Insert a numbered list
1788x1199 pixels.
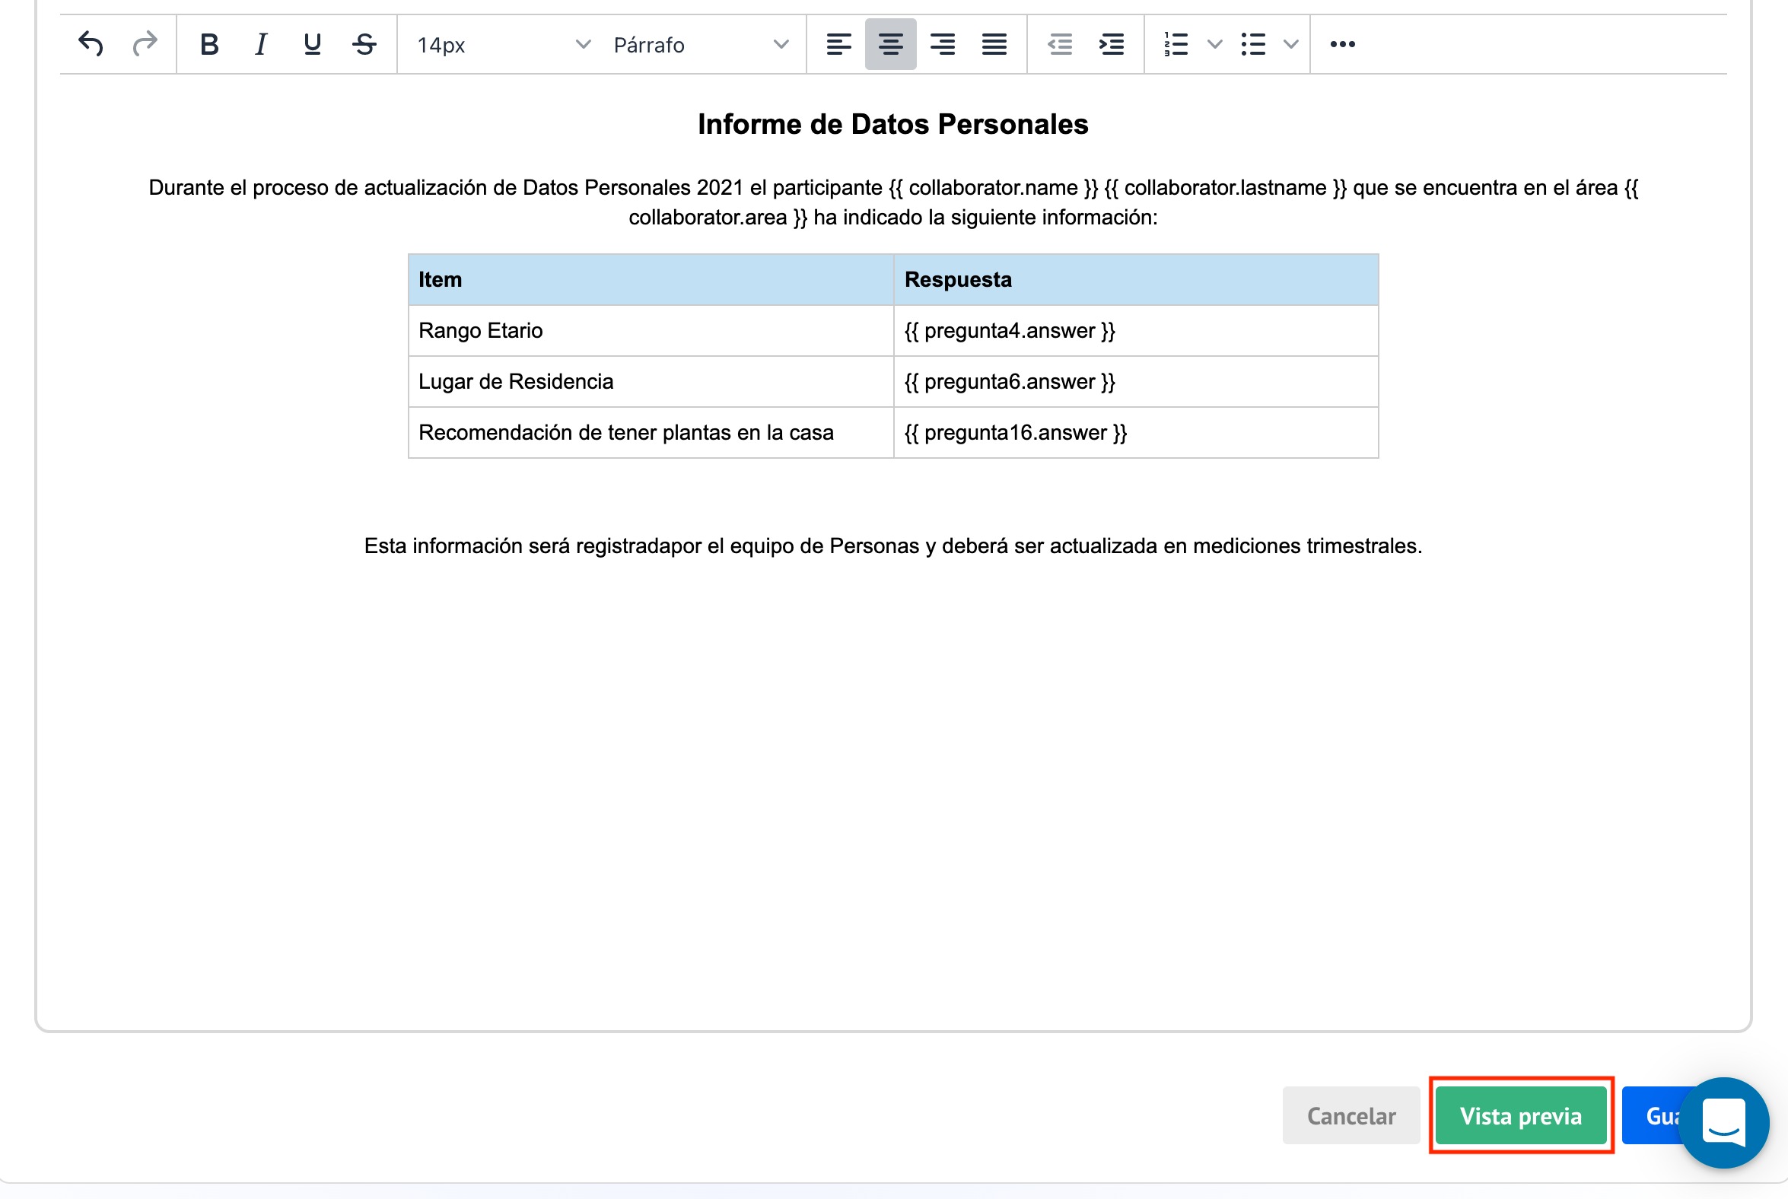pyautogui.click(x=1176, y=44)
